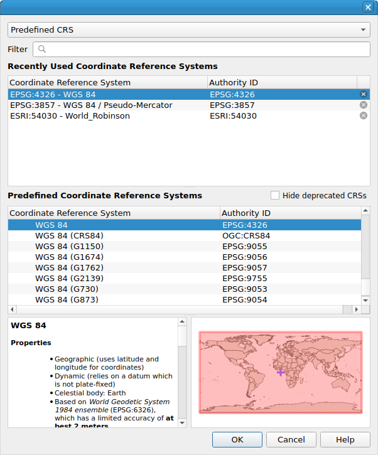
Task: Select EPSG:3857 WGS 84 / Pseudo-Mercator recent entry
Action: click(91, 105)
